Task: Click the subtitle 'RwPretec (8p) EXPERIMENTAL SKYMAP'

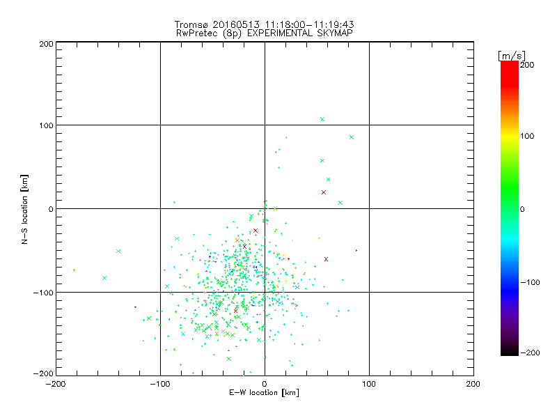Action: [x=264, y=33]
